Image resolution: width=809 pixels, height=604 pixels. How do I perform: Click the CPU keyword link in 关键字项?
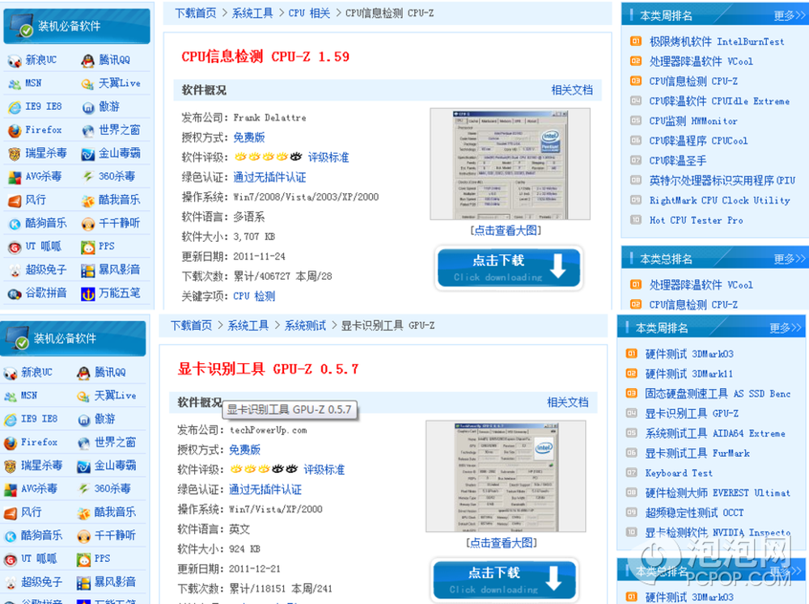pos(241,296)
